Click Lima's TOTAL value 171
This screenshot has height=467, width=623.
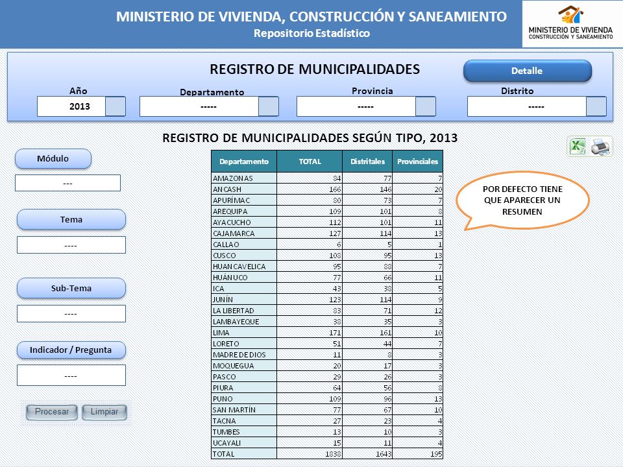click(335, 333)
